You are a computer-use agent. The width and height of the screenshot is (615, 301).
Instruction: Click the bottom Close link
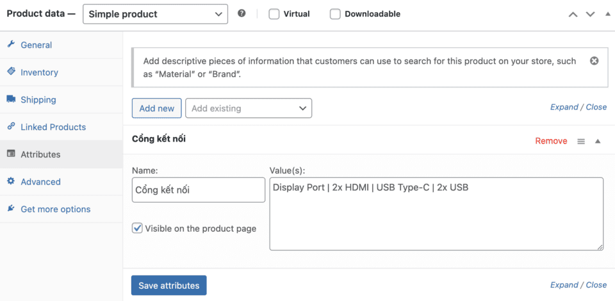[596, 285]
